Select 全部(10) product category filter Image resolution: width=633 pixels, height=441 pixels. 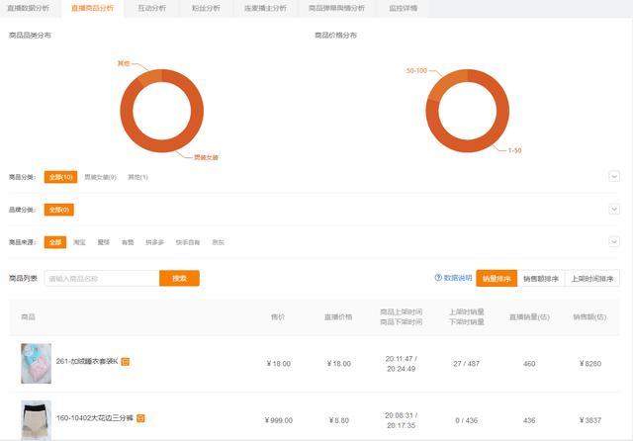click(60, 177)
